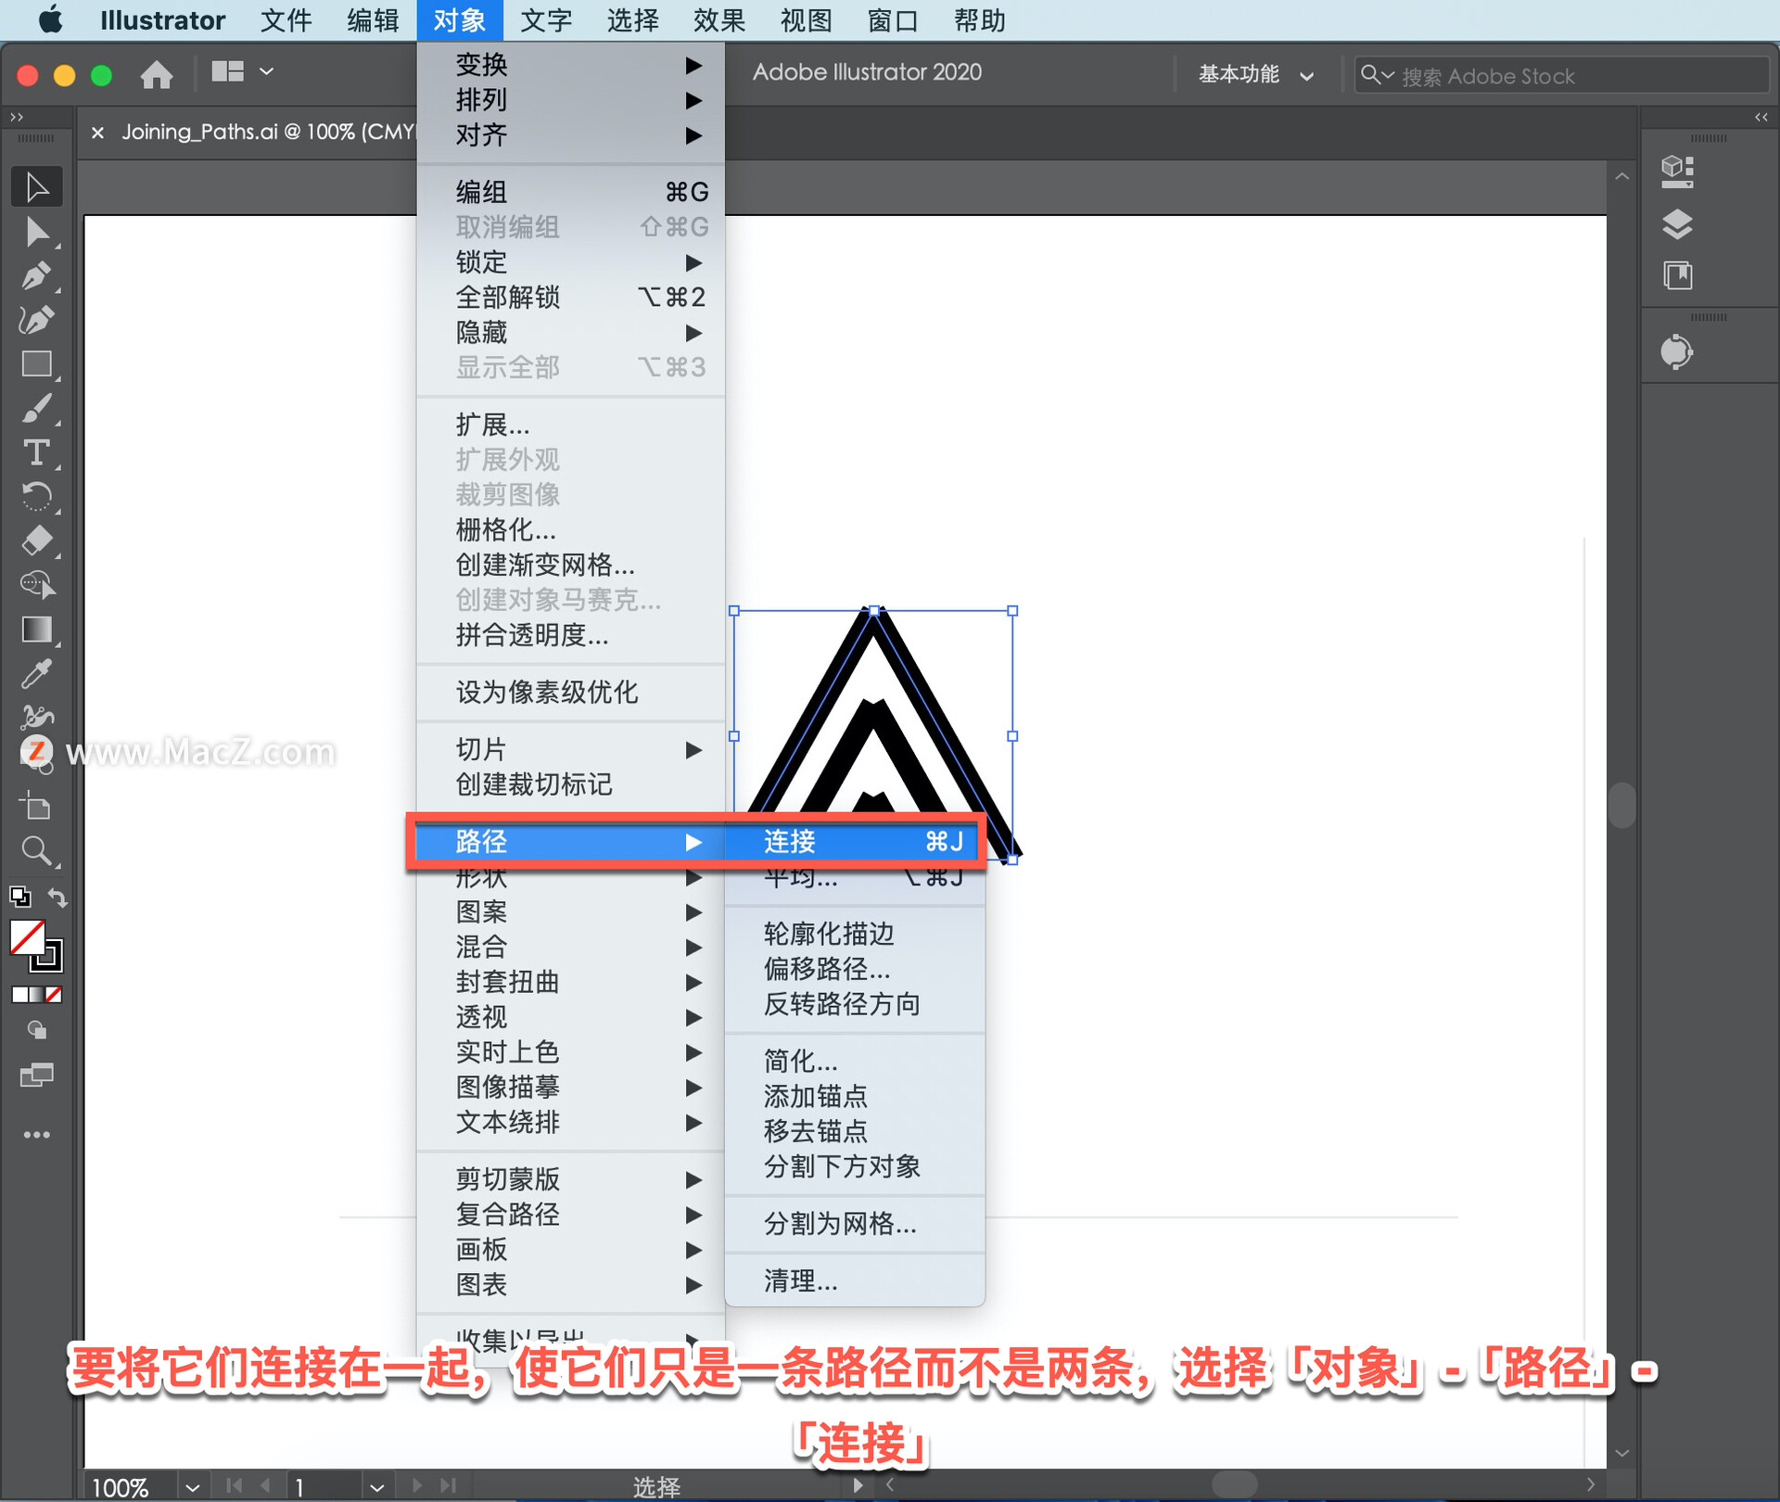Reset to default fill and stroke
The image size is (1780, 1502).
(x=19, y=897)
